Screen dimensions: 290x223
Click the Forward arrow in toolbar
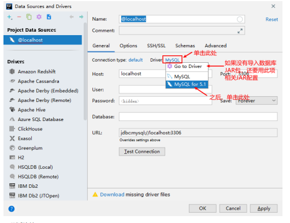(x=81, y=17)
